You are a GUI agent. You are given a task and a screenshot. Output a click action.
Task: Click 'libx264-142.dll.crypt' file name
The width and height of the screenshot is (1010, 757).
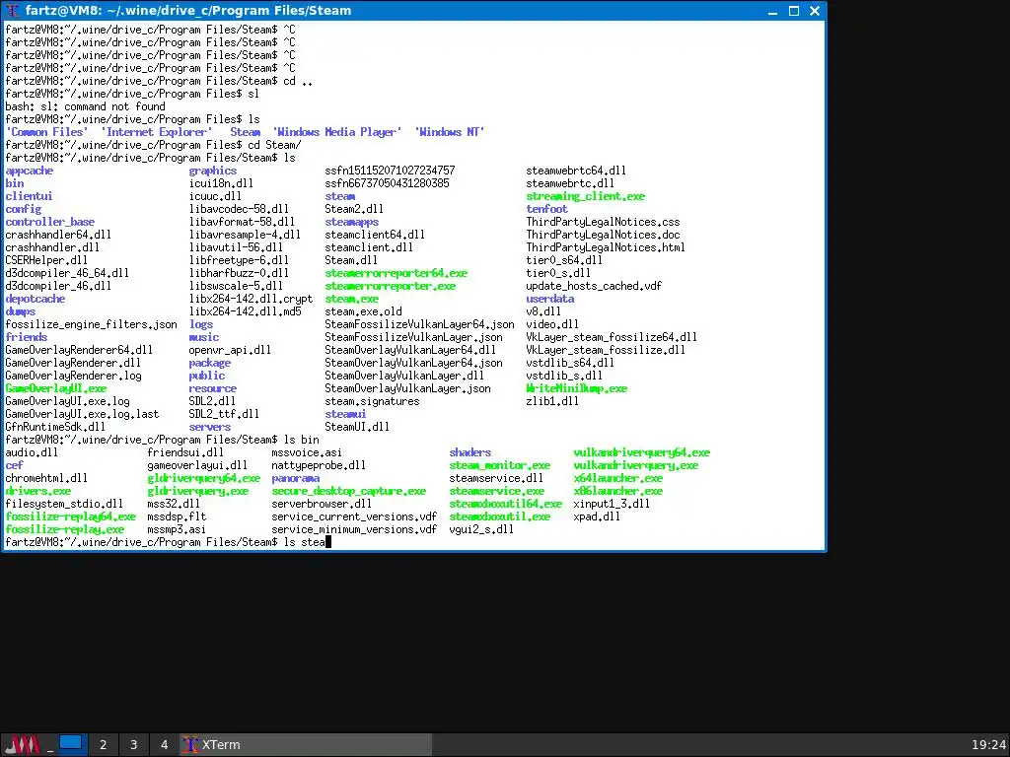click(251, 299)
